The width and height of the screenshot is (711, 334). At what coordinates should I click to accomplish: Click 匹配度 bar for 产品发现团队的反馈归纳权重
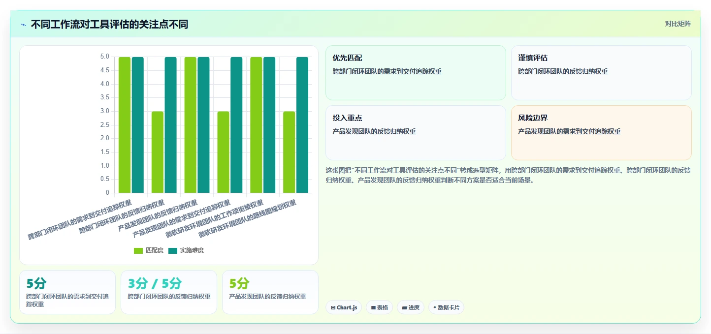[191, 125]
